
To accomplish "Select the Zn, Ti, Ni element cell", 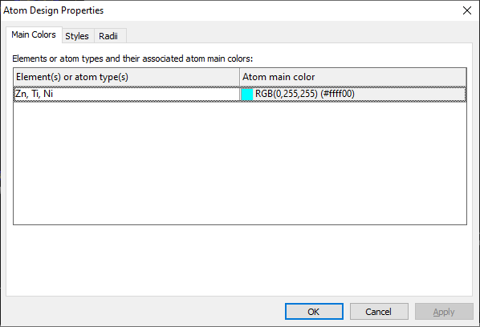I will coord(127,94).
